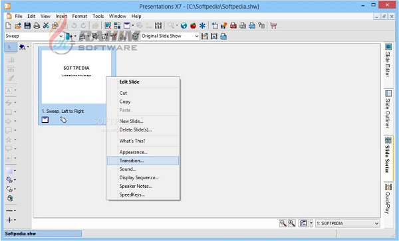
Task: Open the View menu
Action: click(45, 16)
